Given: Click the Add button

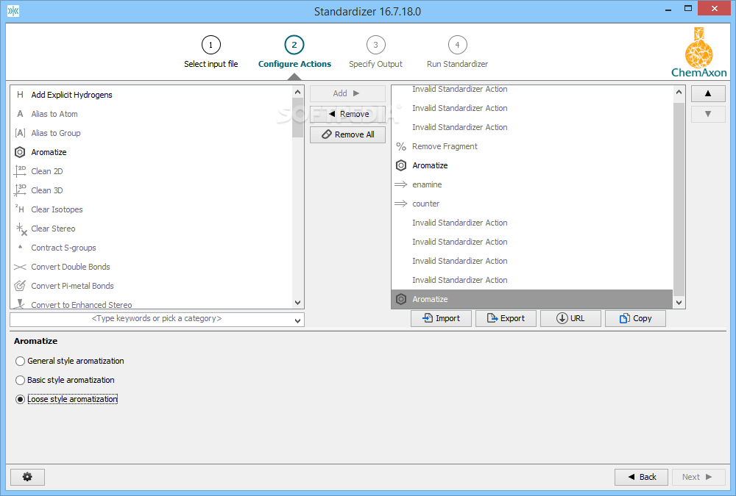Looking at the screenshot, I should click(347, 94).
